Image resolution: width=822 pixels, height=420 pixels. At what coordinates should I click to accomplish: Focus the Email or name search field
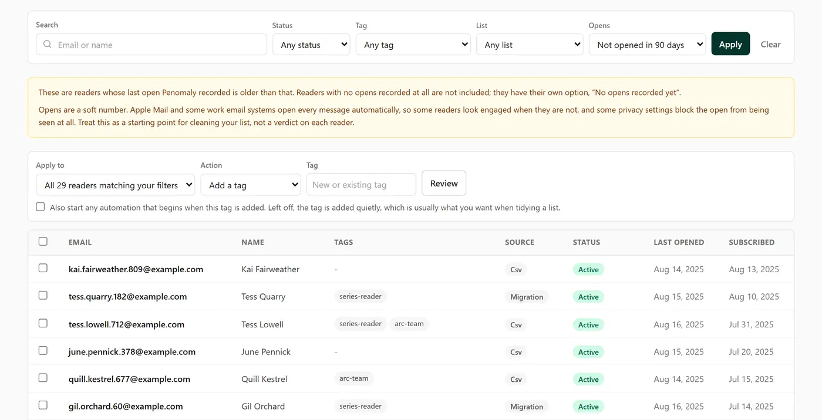click(151, 45)
